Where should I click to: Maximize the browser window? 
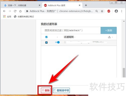coord(116,3)
